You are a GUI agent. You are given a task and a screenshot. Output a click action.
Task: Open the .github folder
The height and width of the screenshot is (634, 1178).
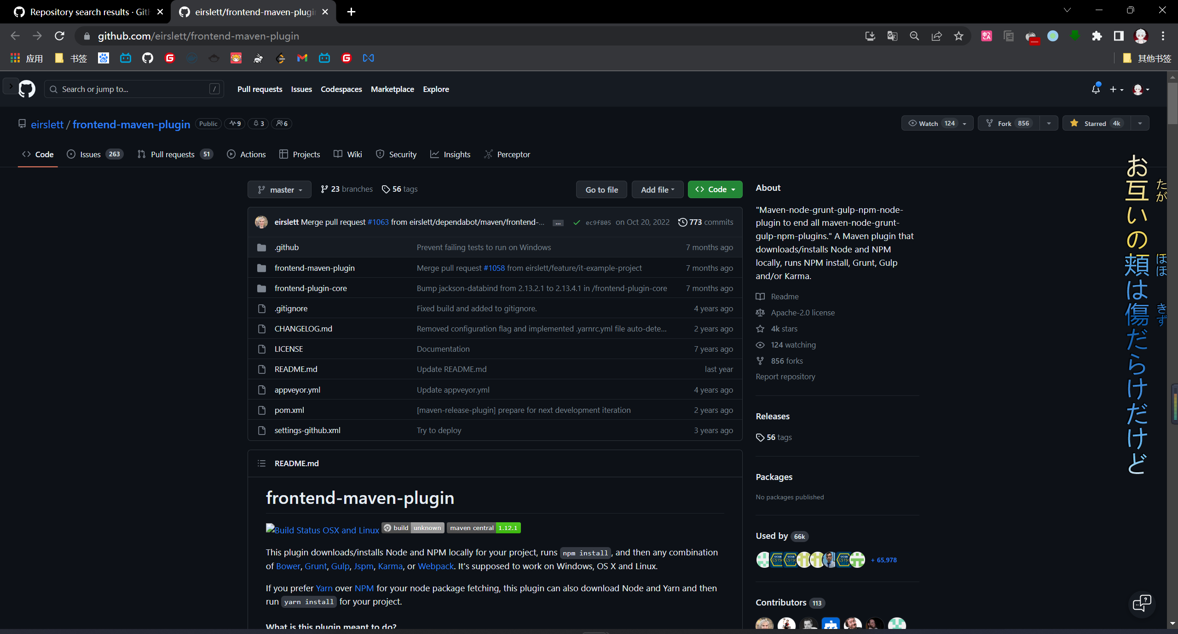[x=287, y=247]
